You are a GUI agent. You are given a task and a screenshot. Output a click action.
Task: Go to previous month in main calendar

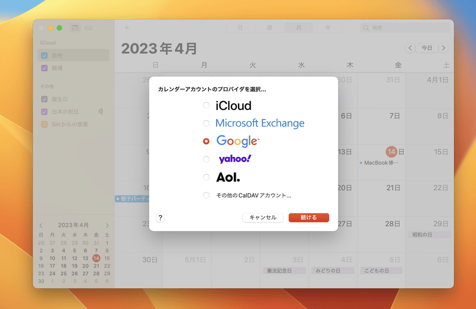coord(411,48)
